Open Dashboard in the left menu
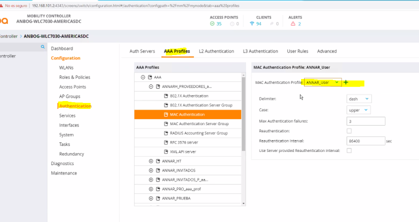 point(62,48)
